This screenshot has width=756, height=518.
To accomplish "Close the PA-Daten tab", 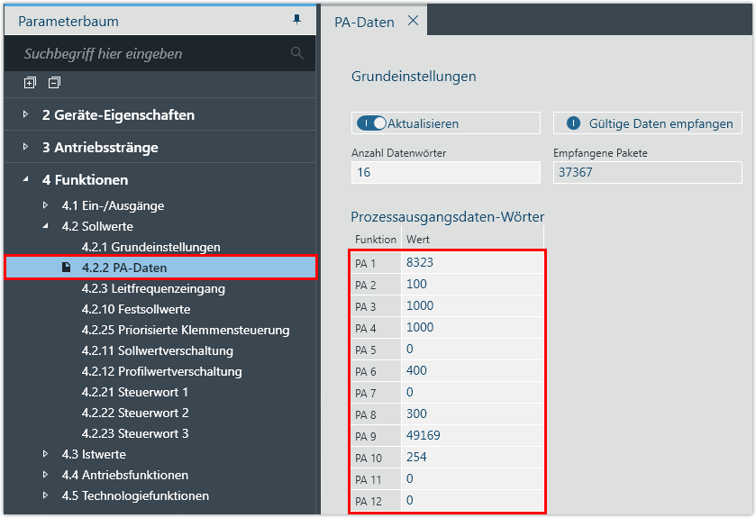I will [413, 21].
